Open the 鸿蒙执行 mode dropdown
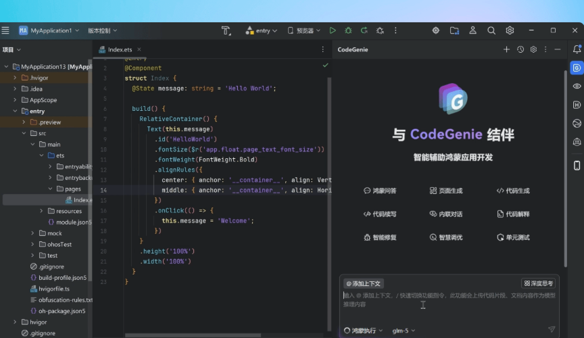The height and width of the screenshot is (338, 584). pos(363,331)
